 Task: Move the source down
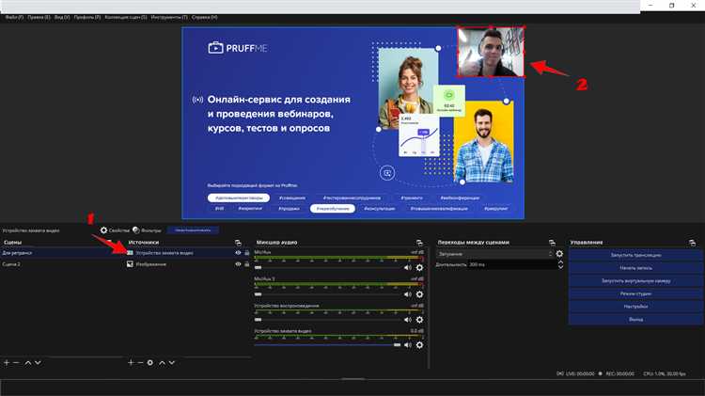coord(172,363)
